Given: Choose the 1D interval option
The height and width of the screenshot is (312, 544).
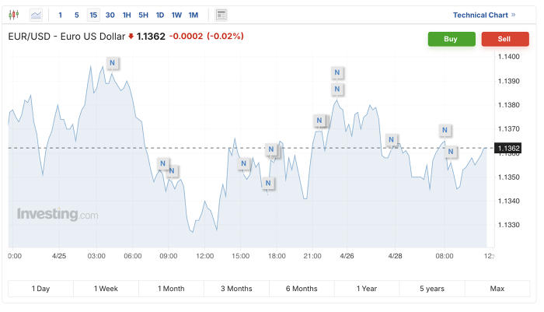Looking at the screenshot, I should pos(160,15).
